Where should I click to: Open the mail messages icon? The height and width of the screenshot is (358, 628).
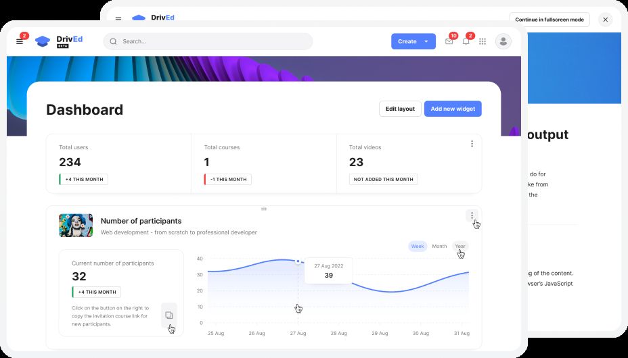[449, 41]
